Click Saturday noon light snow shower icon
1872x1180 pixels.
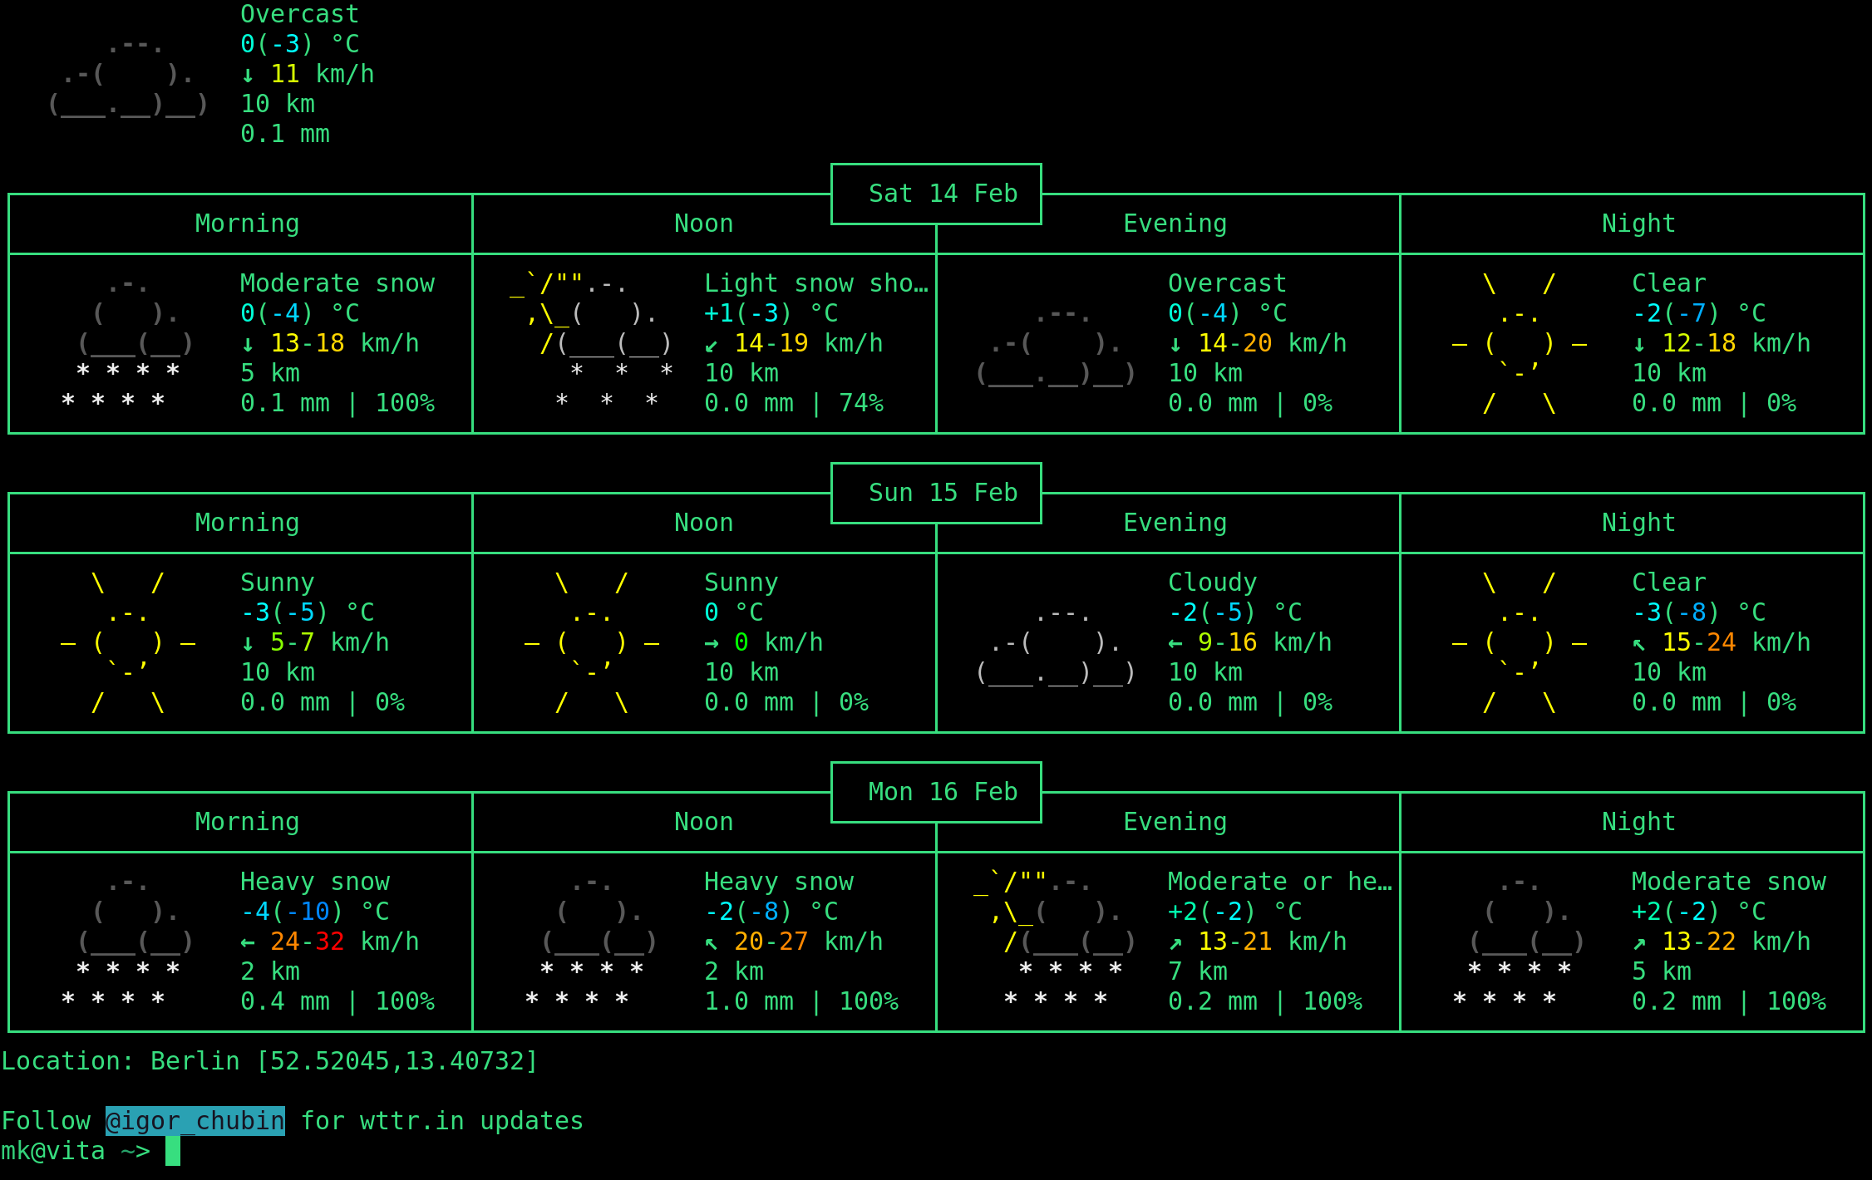coord(592,342)
